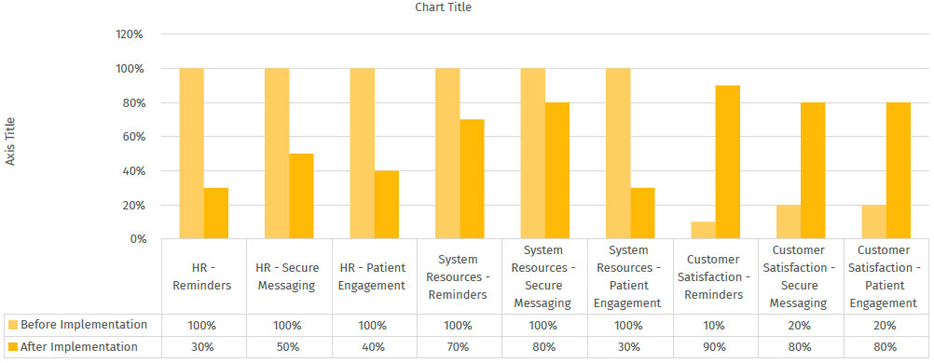Click the After Implementation legend label
This screenshot has height=363, width=934.
tap(78, 347)
